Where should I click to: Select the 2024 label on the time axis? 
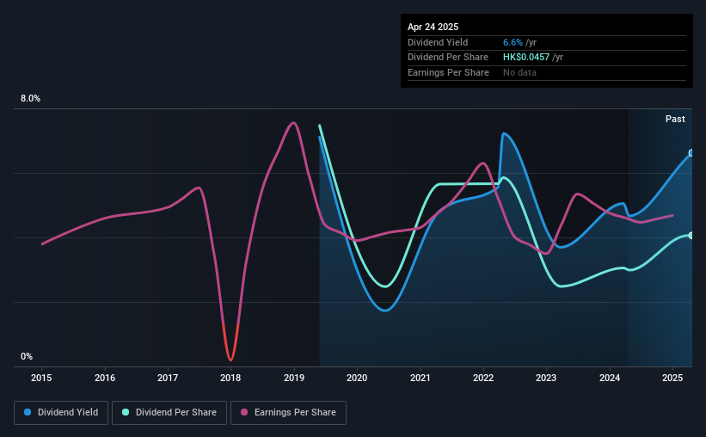[610, 378]
